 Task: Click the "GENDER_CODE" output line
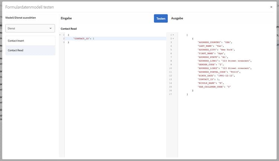[x=211, y=65]
